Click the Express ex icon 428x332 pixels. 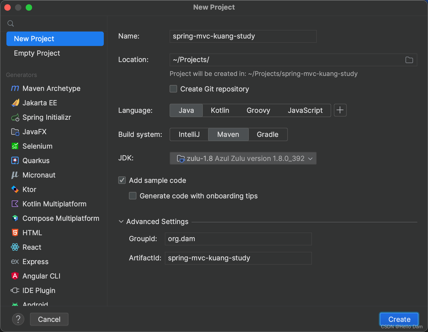click(x=15, y=261)
